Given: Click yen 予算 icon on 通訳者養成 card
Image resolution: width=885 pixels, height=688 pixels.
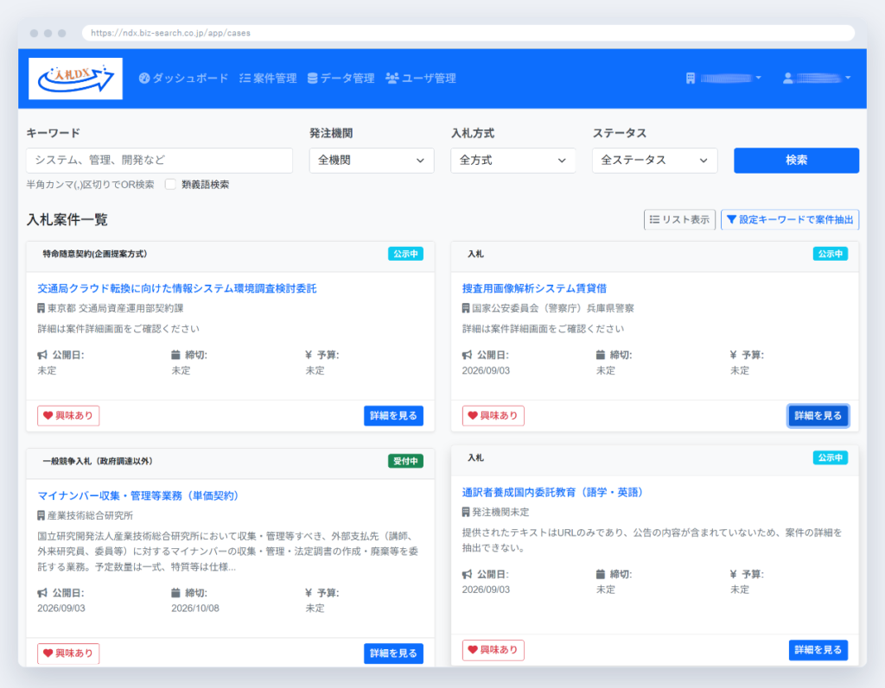Looking at the screenshot, I should point(733,574).
